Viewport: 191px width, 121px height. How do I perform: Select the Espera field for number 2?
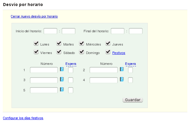coord(130,70)
